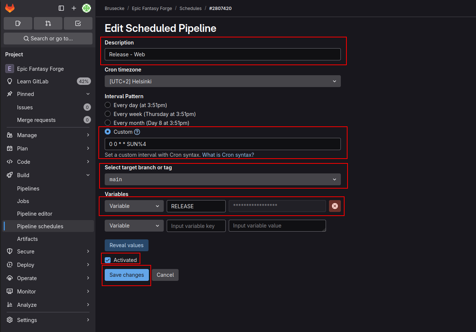Click the Description field Release - Web

(x=223, y=54)
